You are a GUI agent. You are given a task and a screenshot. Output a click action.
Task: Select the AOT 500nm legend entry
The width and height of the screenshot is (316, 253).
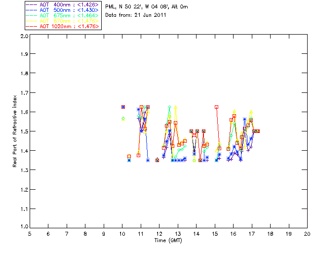(x=63, y=10)
